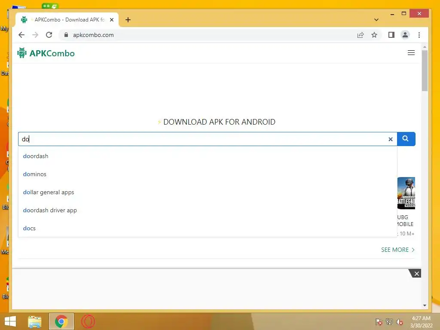The image size is (440, 330).
Task: Expand the tab search chevron
Action: tap(376, 20)
